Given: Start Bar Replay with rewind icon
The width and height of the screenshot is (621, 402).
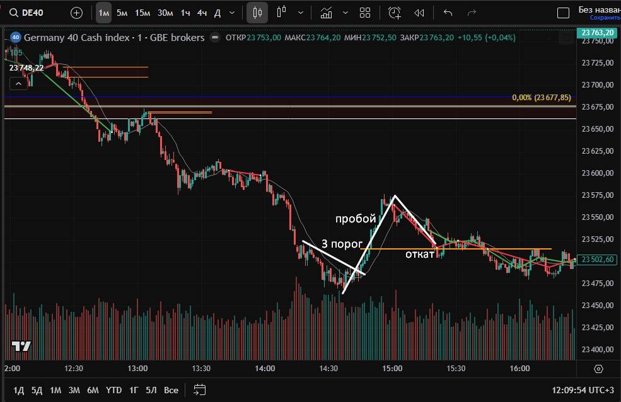Looking at the screenshot, I should 419,13.
